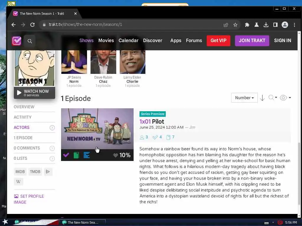The height and width of the screenshot is (226, 302).
Task: Open Calendar menu
Action: 129,41
